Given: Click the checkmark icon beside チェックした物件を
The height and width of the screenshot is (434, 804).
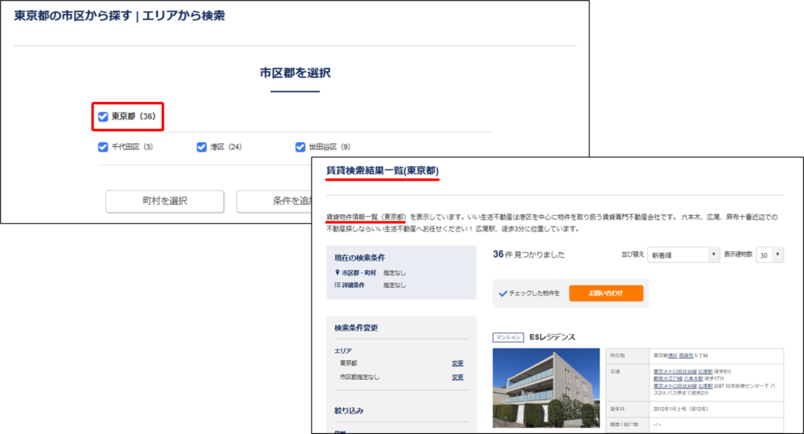Looking at the screenshot, I should pos(503,294).
